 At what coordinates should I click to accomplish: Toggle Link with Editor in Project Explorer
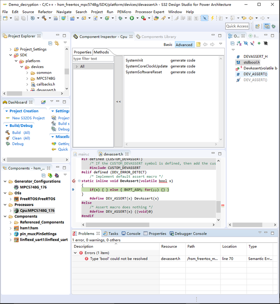[57, 43]
